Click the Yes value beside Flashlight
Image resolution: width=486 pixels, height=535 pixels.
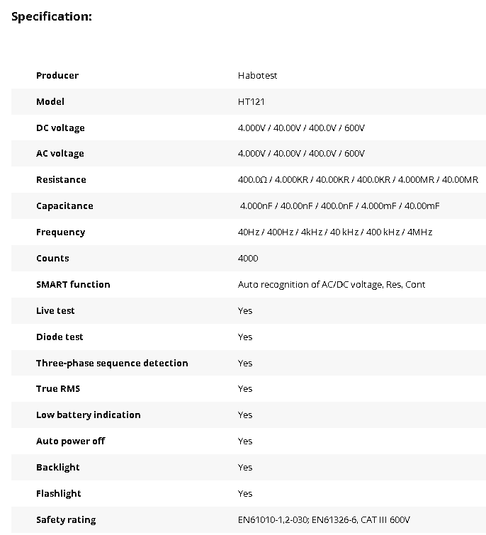[x=245, y=494]
